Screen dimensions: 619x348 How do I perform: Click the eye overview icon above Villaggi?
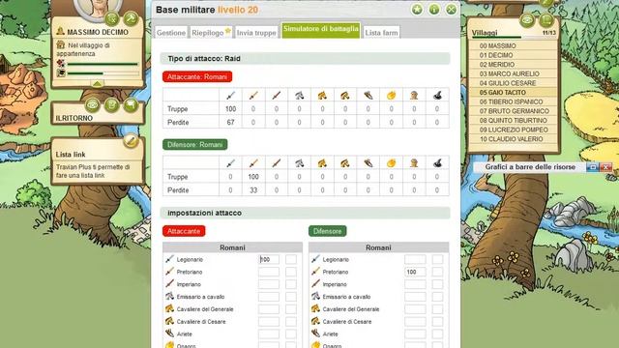527,19
